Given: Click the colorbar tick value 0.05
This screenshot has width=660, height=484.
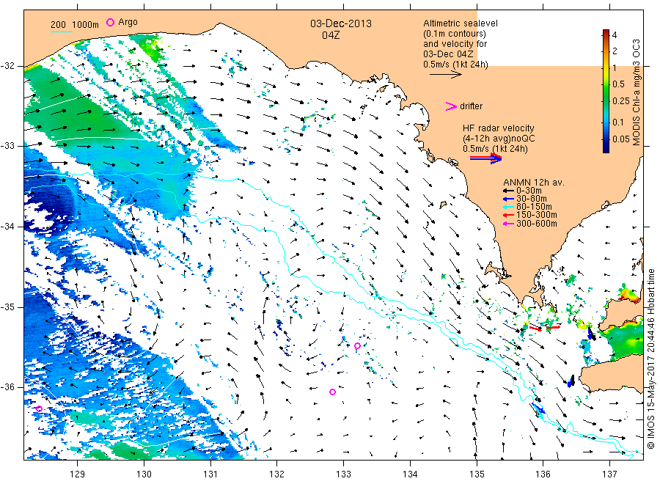Looking at the screenshot, I should pyautogui.click(x=621, y=139).
